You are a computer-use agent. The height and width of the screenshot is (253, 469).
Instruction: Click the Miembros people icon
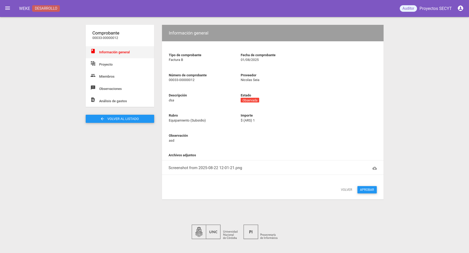[x=93, y=76]
